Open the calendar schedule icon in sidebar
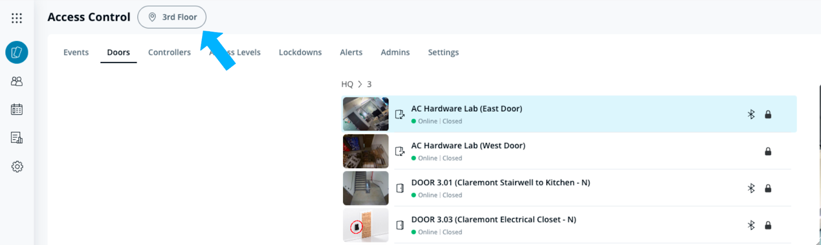The height and width of the screenshot is (245, 821). [x=17, y=109]
